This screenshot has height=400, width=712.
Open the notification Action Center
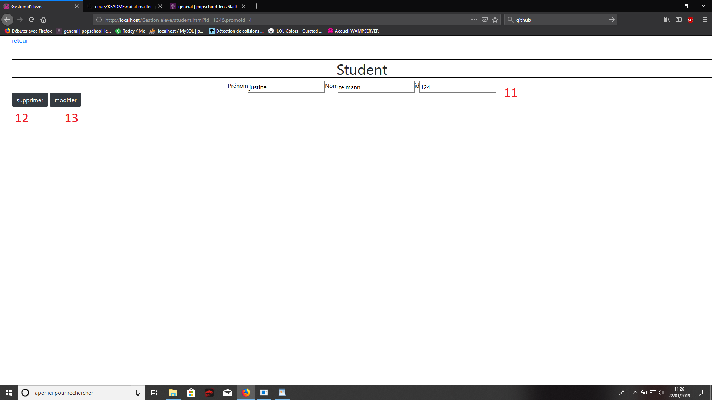tap(700, 392)
